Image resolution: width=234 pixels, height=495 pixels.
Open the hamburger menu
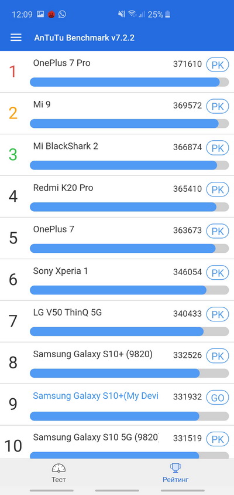[x=16, y=38]
